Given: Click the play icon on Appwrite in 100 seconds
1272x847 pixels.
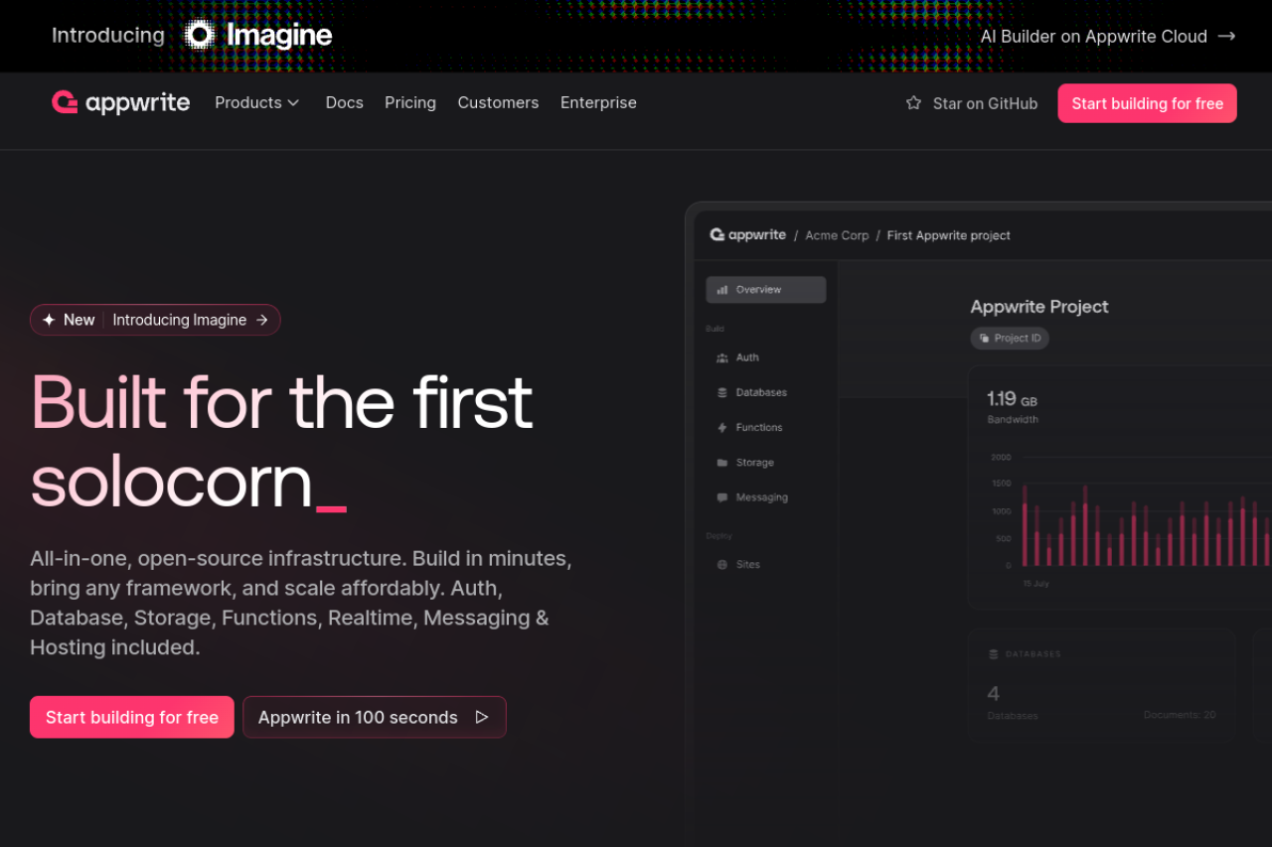Looking at the screenshot, I should (x=482, y=717).
